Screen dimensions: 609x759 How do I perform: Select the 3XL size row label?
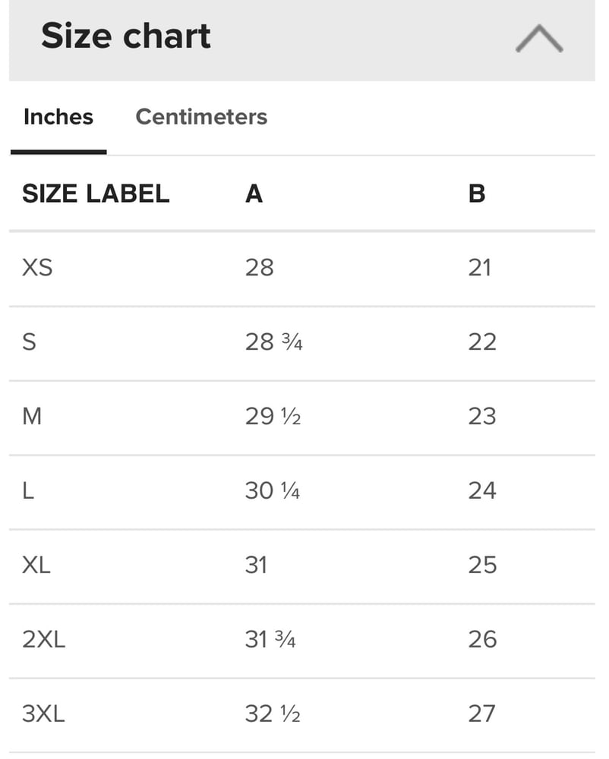tap(44, 713)
